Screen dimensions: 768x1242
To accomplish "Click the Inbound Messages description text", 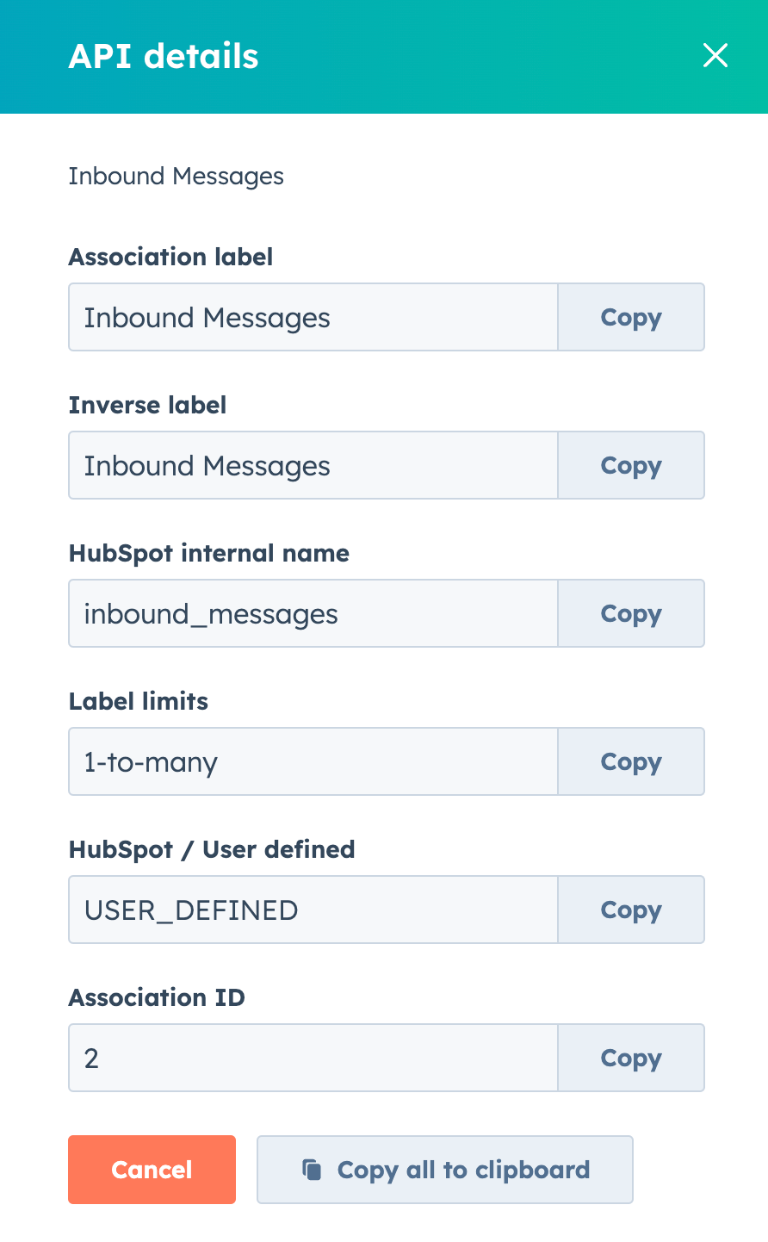I will pyautogui.click(x=176, y=176).
